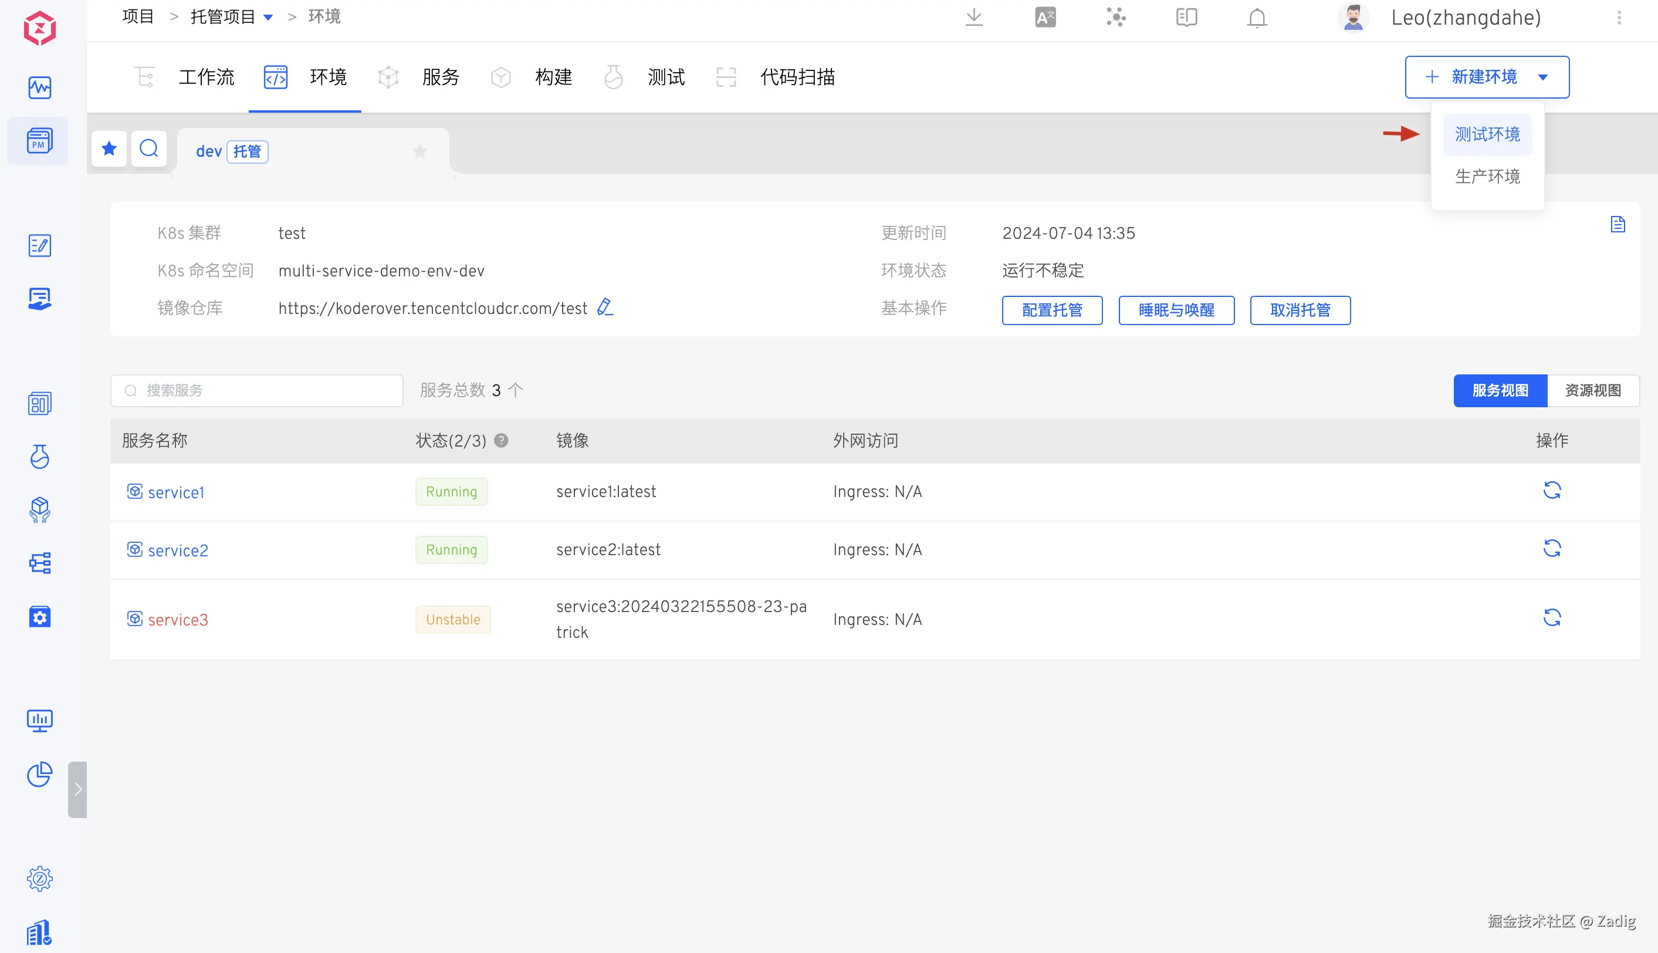The height and width of the screenshot is (953, 1658).
Task: Click the environment search magnifier icon
Action: click(x=148, y=148)
